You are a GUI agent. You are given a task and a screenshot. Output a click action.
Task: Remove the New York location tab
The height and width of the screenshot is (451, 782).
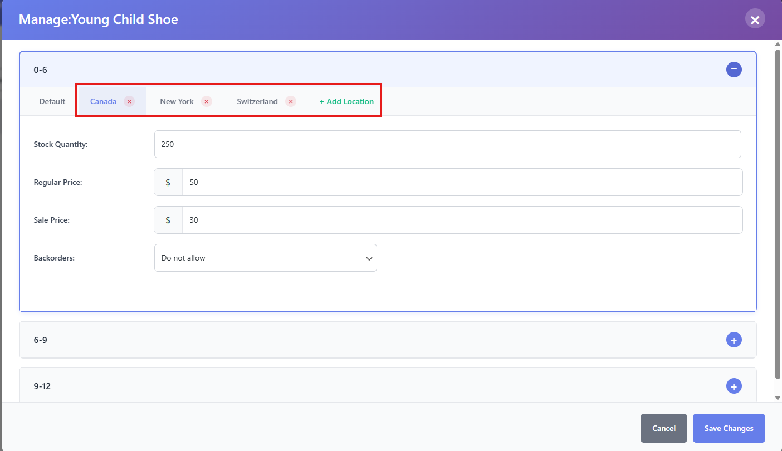(x=207, y=101)
